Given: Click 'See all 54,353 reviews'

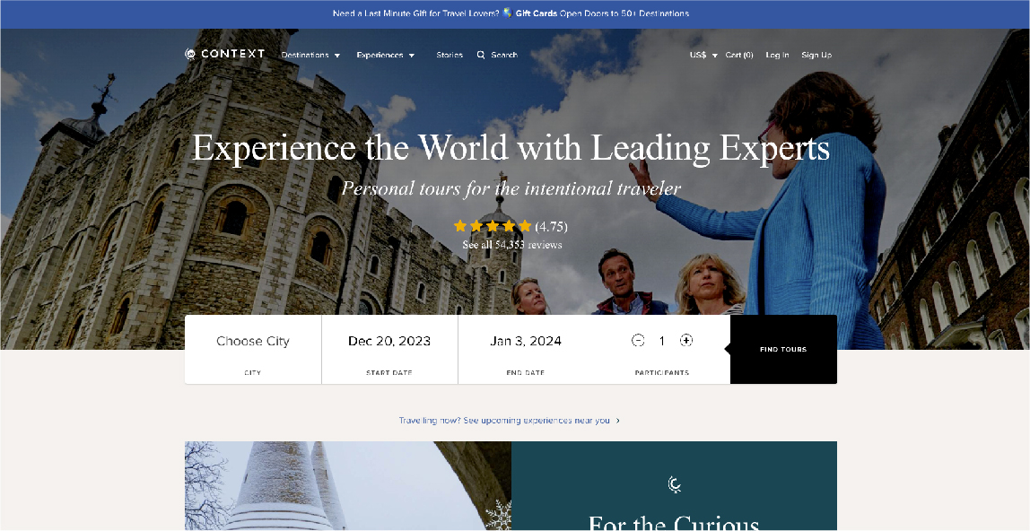Looking at the screenshot, I should click(x=511, y=243).
